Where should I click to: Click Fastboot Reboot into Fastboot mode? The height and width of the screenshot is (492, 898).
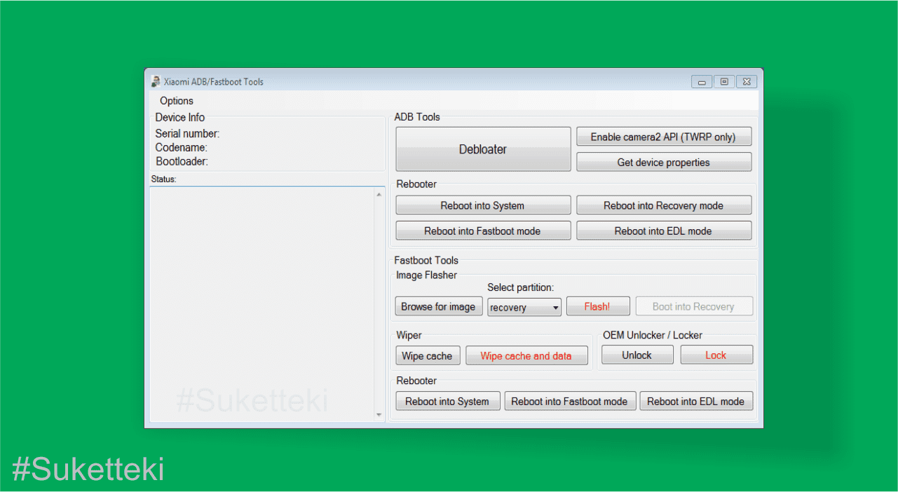pos(569,401)
